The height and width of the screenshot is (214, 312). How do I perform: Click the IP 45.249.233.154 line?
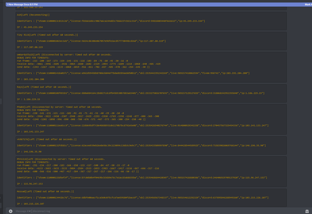point(30,27)
